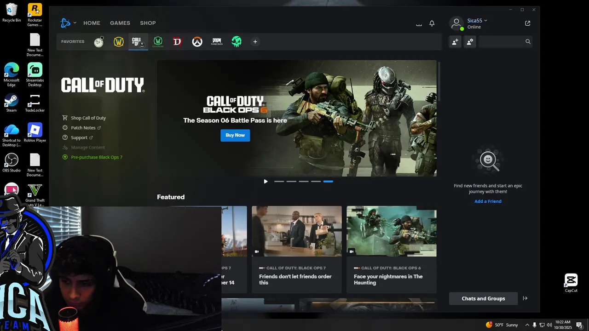Select the active fifth carousel indicator

(328, 182)
